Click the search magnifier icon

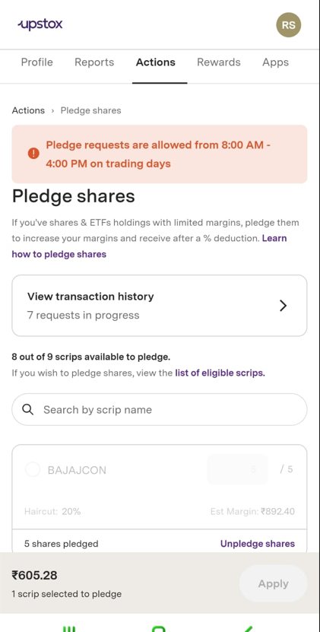(28, 409)
